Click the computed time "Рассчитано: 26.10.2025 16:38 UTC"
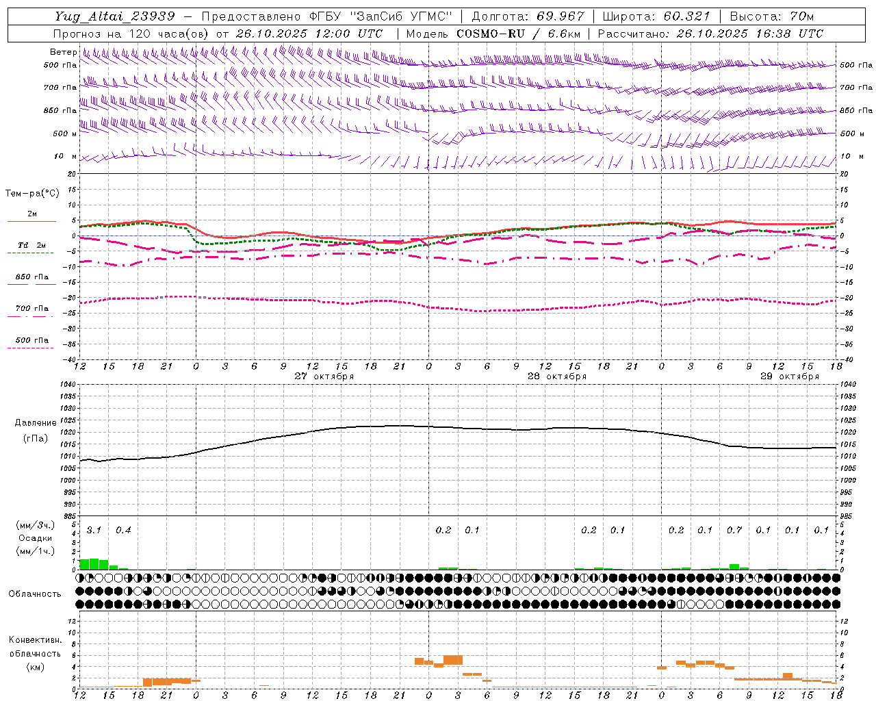 (710, 34)
